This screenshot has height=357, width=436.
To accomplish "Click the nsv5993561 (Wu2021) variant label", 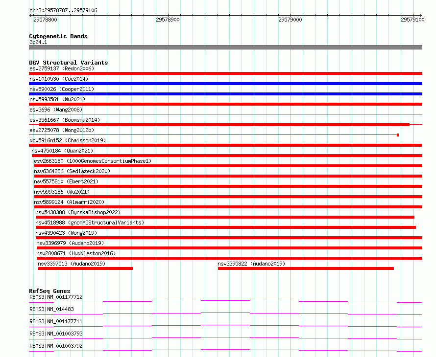I will point(57,99).
